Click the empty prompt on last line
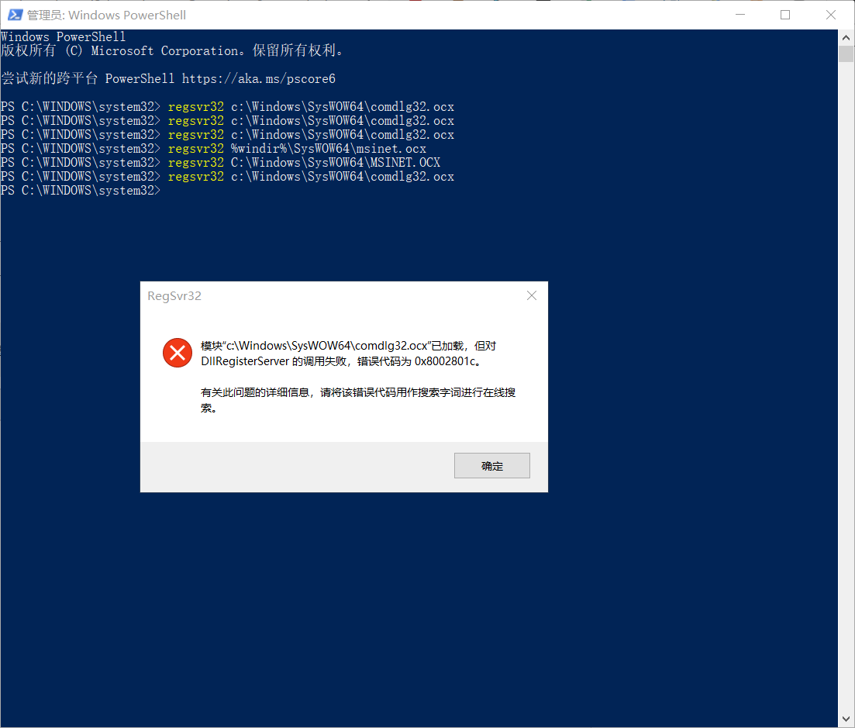The width and height of the screenshot is (855, 728). pos(81,190)
